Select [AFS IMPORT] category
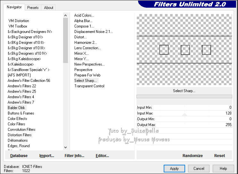This screenshot has width=238, height=174. [19, 75]
